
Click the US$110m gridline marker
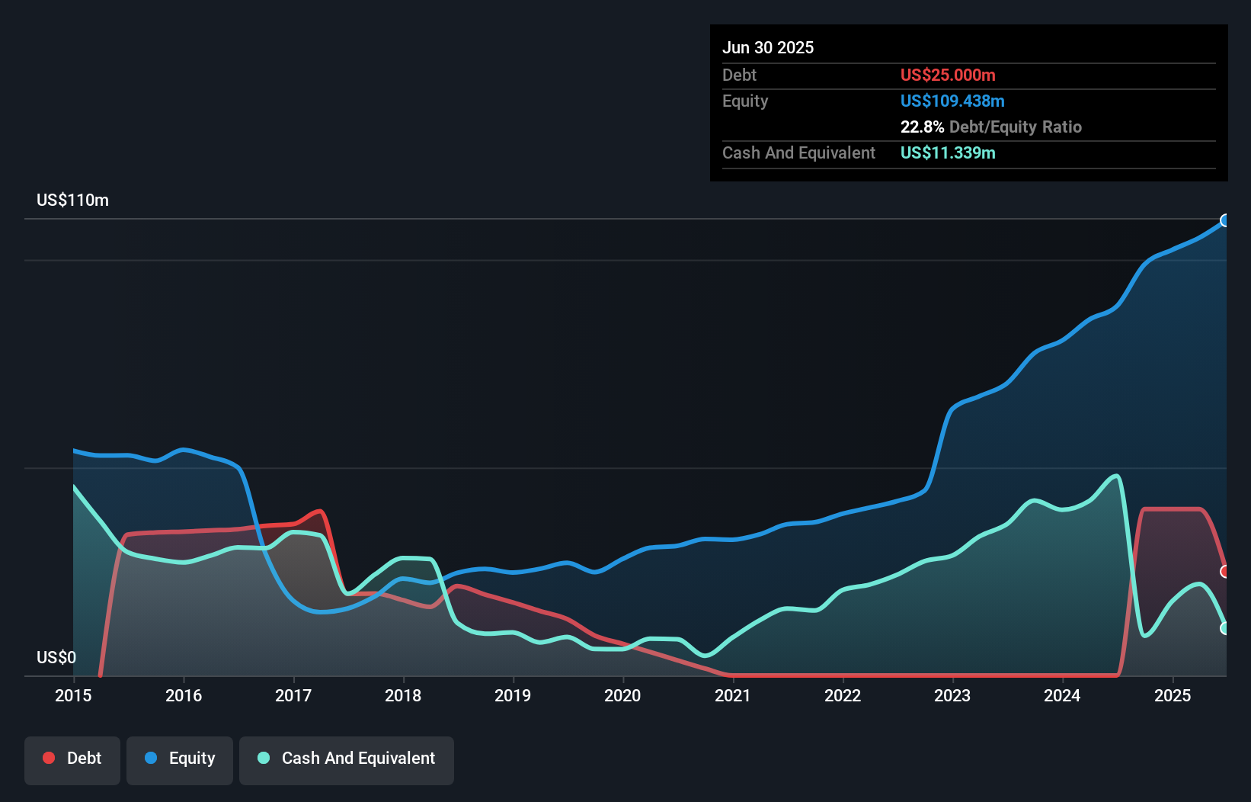pyautogui.click(x=72, y=200)
